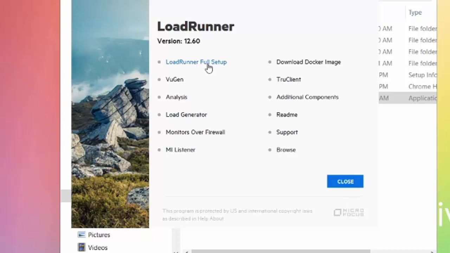Open the Support link

pos(287,132)
